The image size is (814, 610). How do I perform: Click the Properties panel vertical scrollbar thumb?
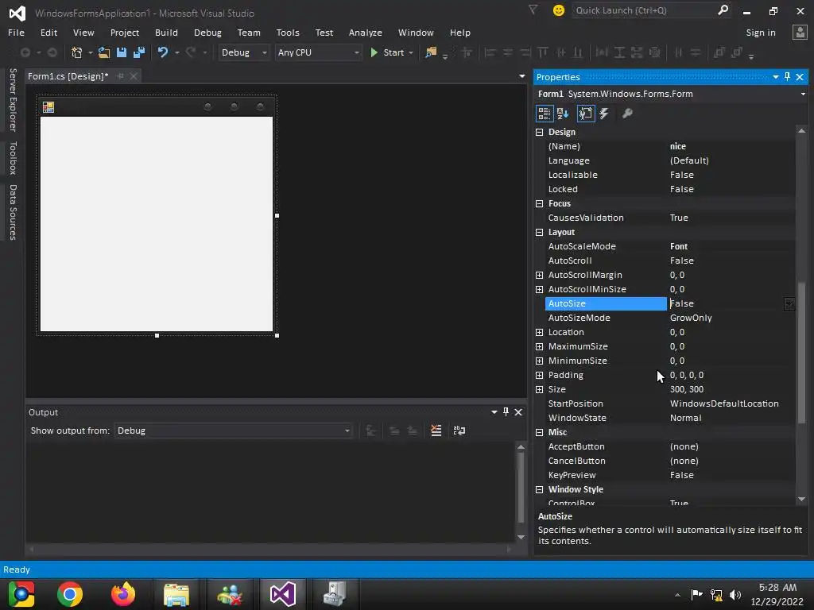(x=801, y=353)
